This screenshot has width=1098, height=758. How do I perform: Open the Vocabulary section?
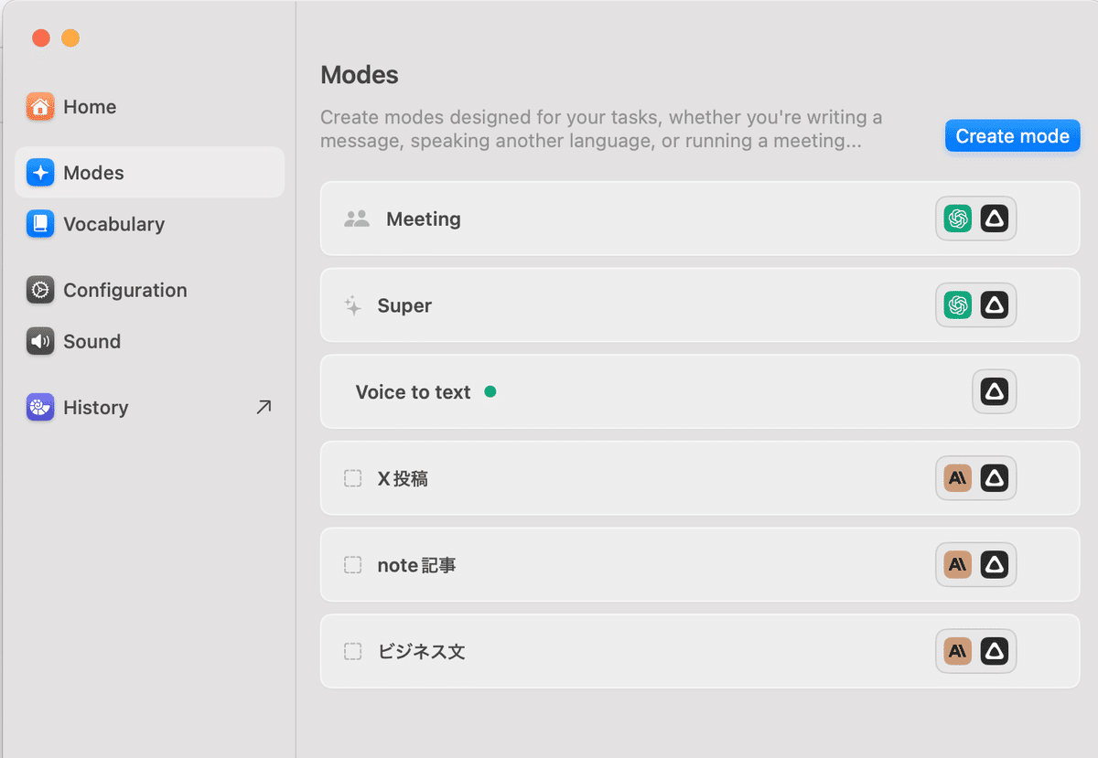tap(113, 224)
